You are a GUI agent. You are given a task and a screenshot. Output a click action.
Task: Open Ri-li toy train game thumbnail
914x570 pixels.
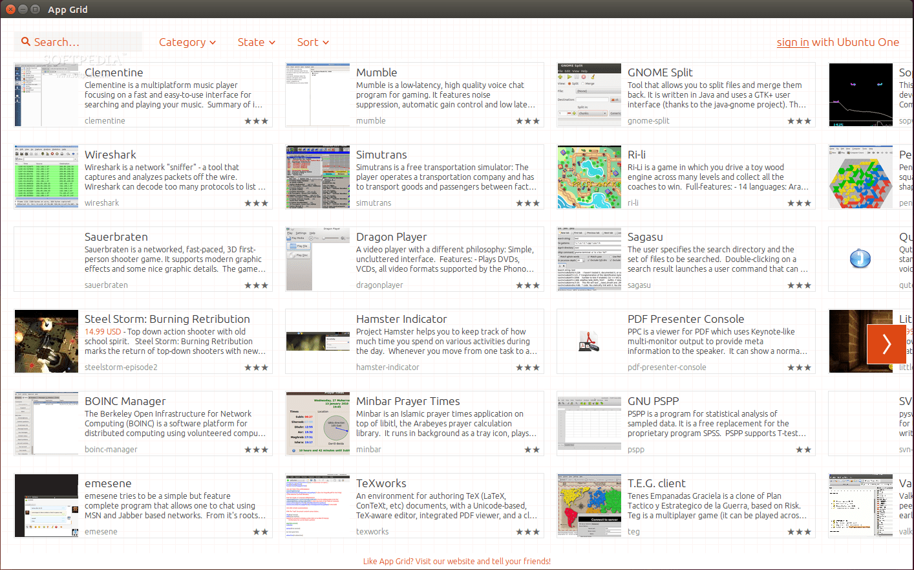590,177
